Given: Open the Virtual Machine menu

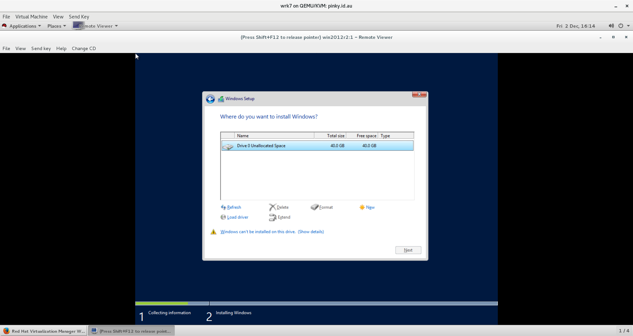Looking at the screenshot, I should click(31, 17).
